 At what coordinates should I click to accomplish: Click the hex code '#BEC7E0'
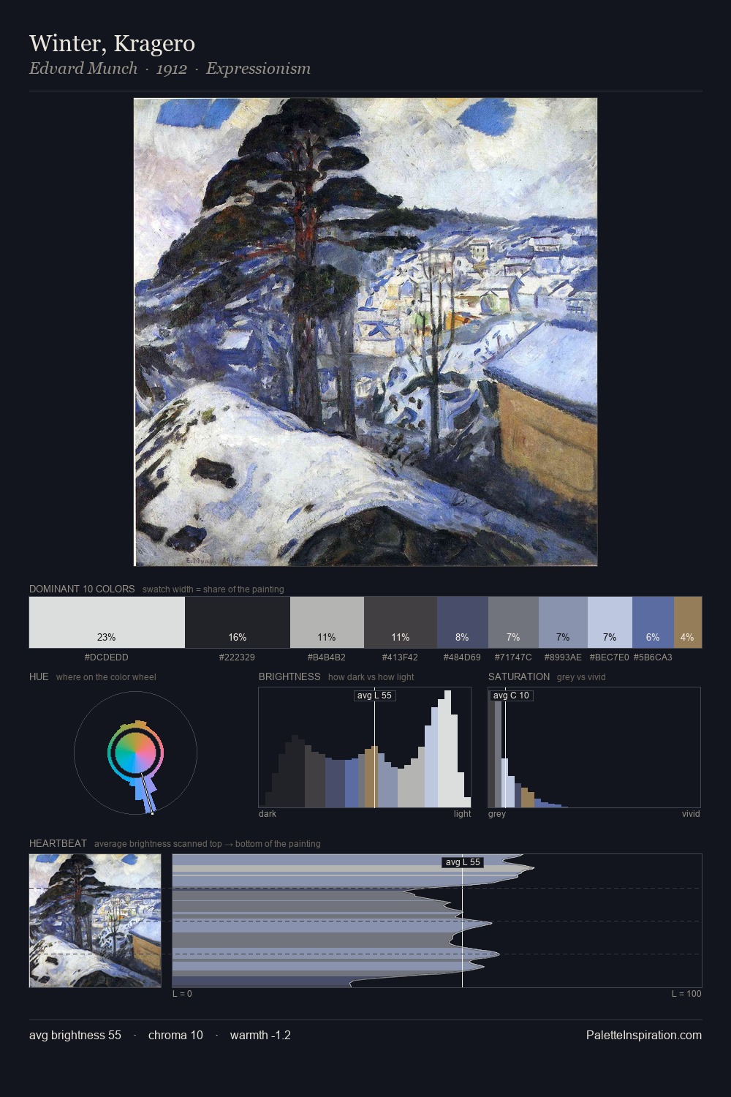click(x=609, y=657)
